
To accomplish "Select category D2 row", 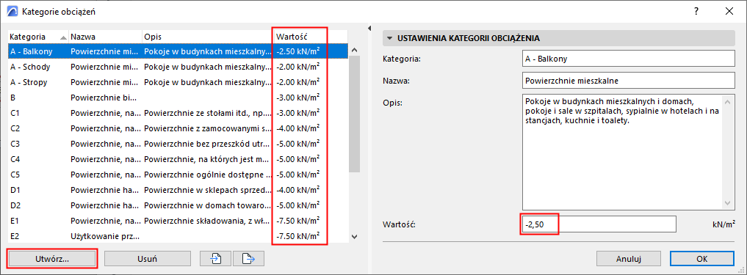I will [178, 205].
